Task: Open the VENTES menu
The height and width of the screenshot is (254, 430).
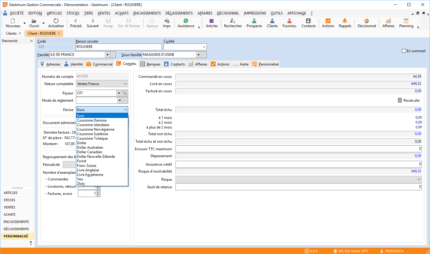Action: point(104,13)
